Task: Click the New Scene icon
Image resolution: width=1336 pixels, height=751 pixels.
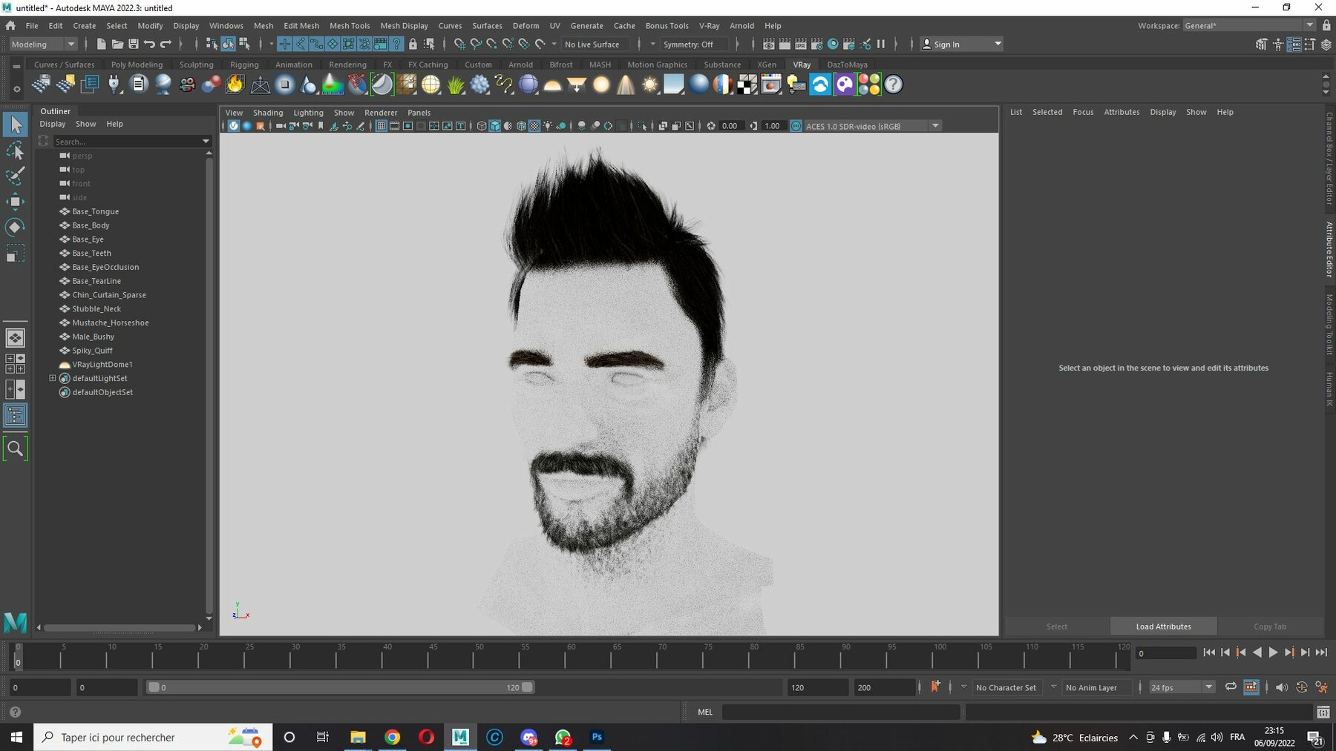Action: 101,44
